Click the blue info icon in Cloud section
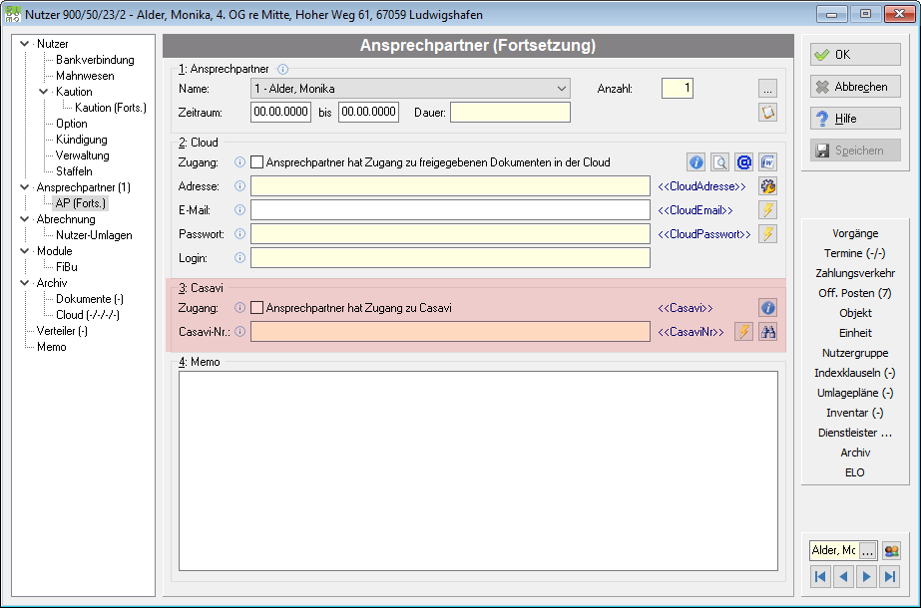Image resolution: width=921 pixels, height=608 pixels. (696, 162)
